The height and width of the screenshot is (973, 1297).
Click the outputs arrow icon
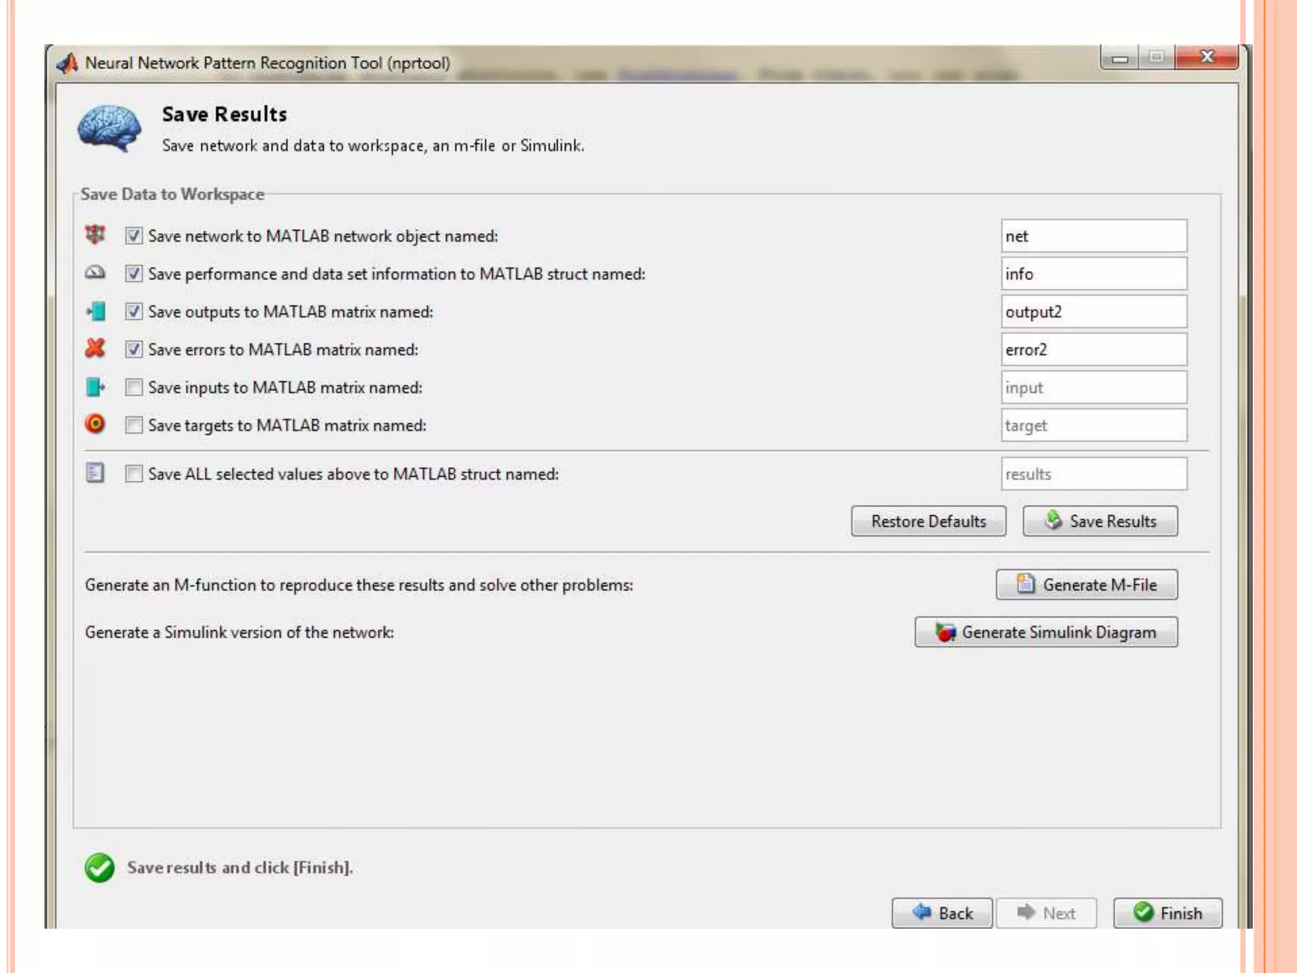click(x=96, y=311)
